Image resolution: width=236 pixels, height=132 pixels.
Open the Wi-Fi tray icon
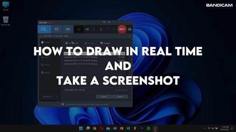click(x=209, y=128)
